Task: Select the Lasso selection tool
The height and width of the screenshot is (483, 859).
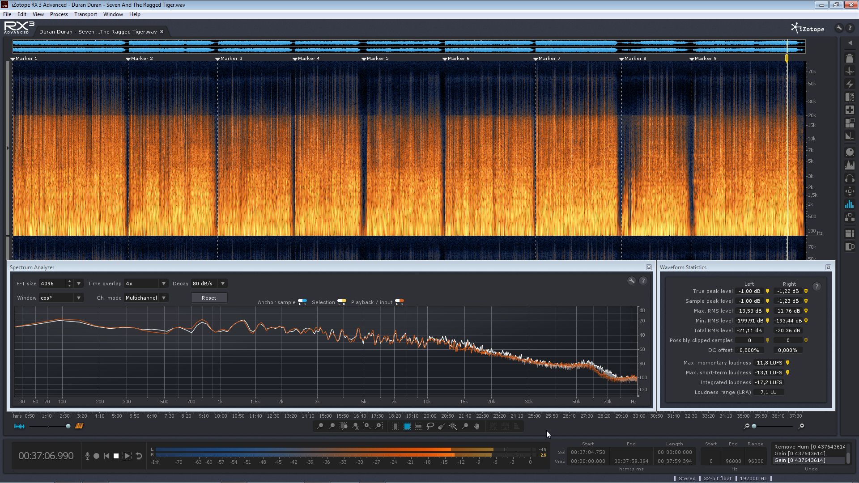Action: click(x=430, y=427)
